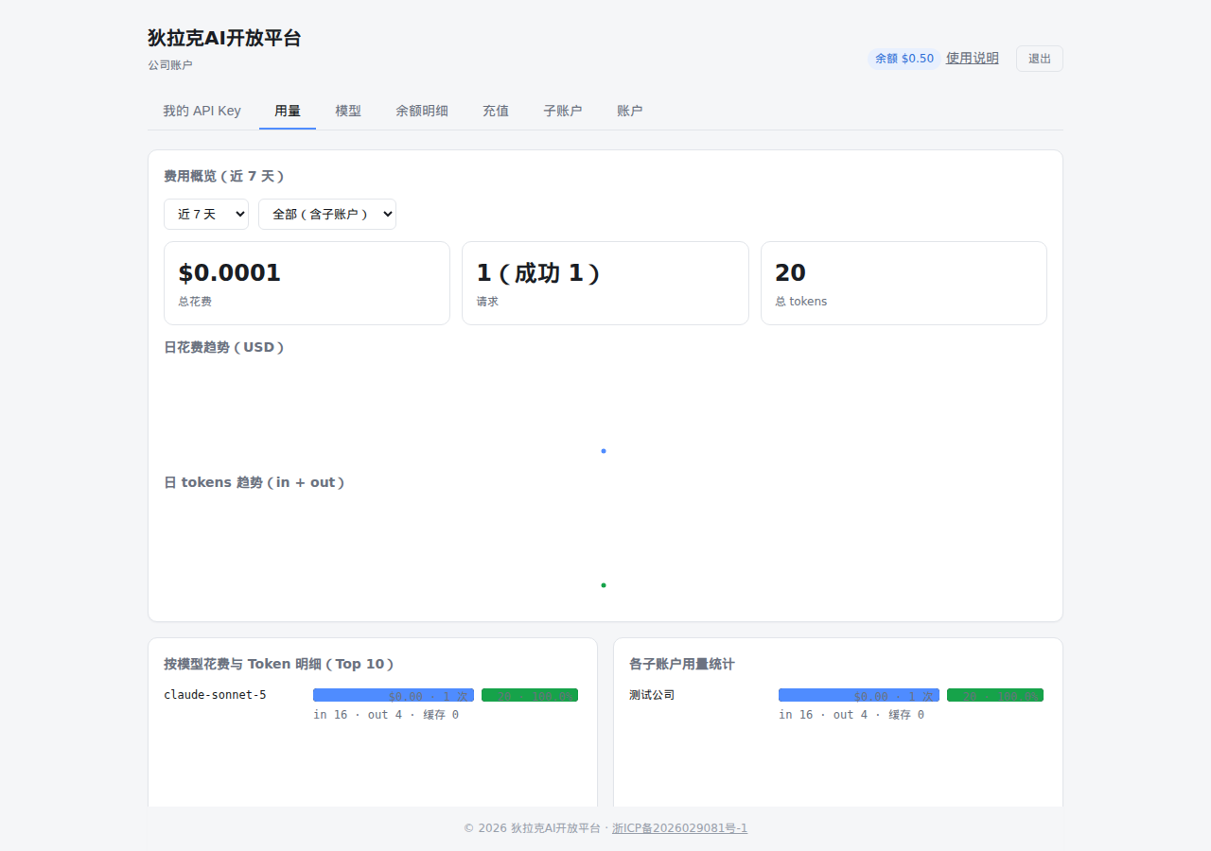Click claude-sonnet-5 green token bar
The width and height of the screenshot is (1211, 851).
pos(530,695)
